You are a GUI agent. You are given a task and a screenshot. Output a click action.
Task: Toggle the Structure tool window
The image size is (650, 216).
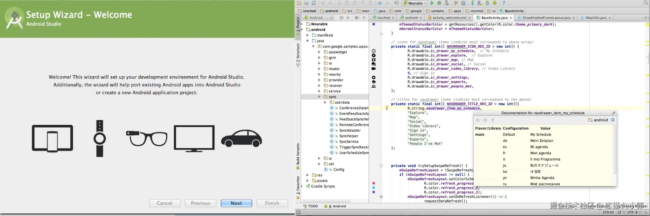(298, 53)
